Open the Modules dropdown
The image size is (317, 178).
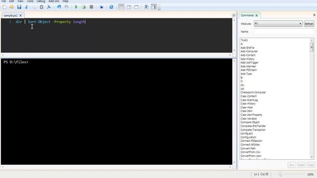click(278, 24)
